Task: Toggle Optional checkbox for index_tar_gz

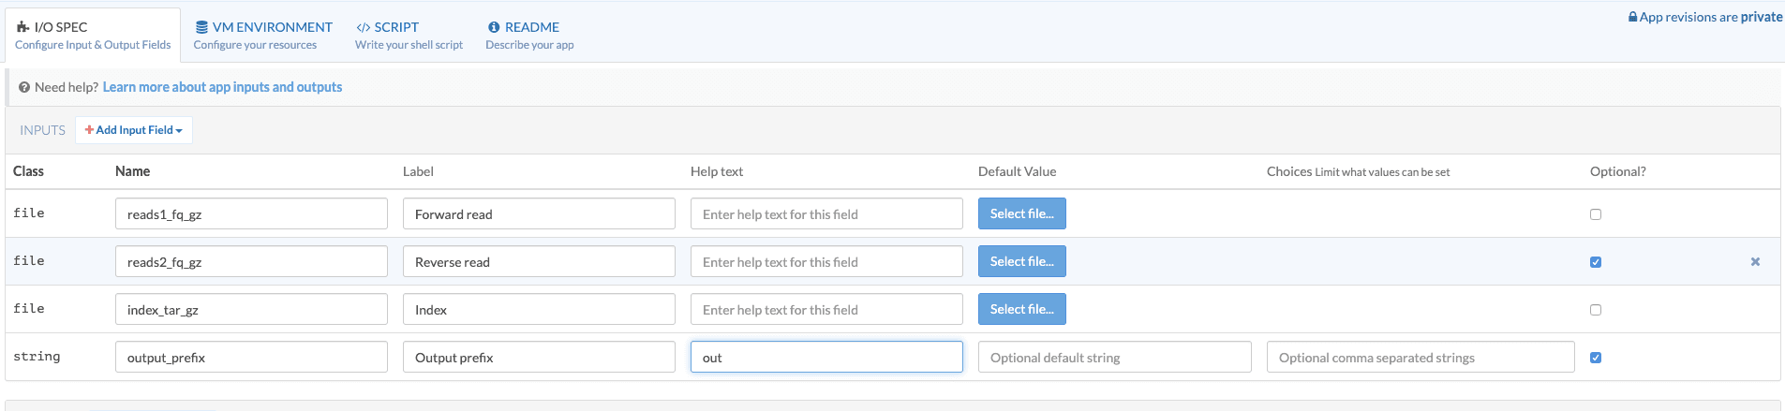Action: [1596, 310]
